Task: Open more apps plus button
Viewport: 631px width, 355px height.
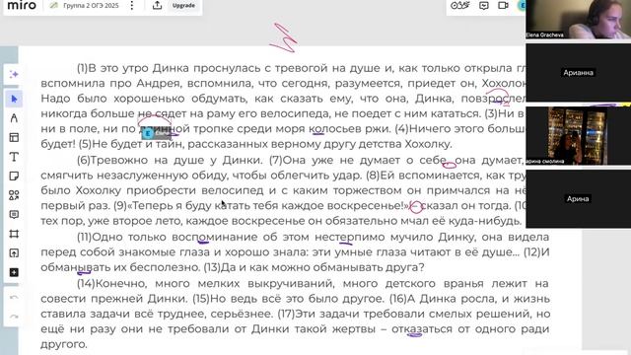Action: [x=14, y=272]
